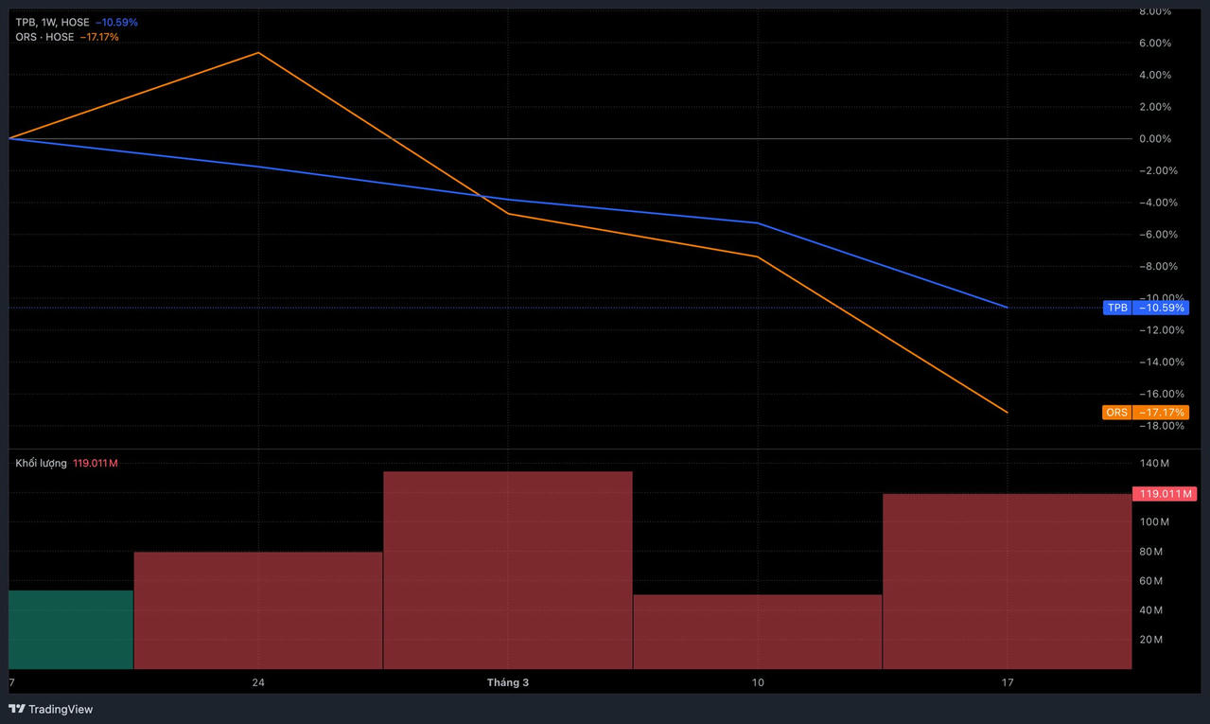Click the 0.00% level on price axis
The width and height of the screenshot is (1210, 724).
tap(1154, 138)
